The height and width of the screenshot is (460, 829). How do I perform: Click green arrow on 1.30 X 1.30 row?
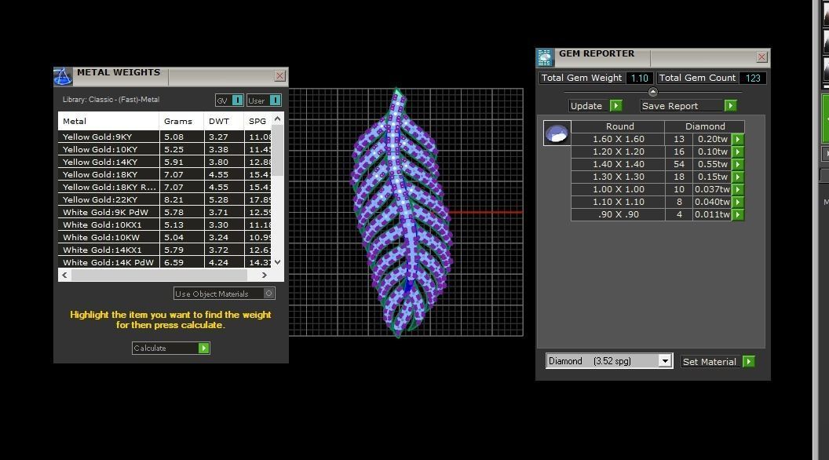tap(738, 177)
